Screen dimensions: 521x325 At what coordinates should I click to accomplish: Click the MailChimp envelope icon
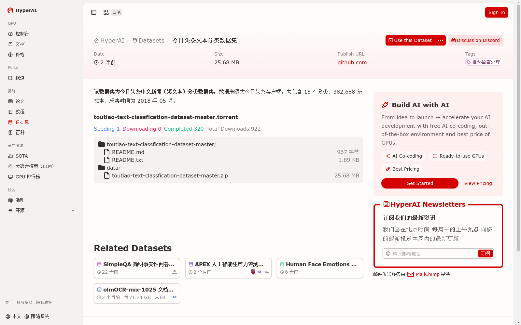[411, 274]
